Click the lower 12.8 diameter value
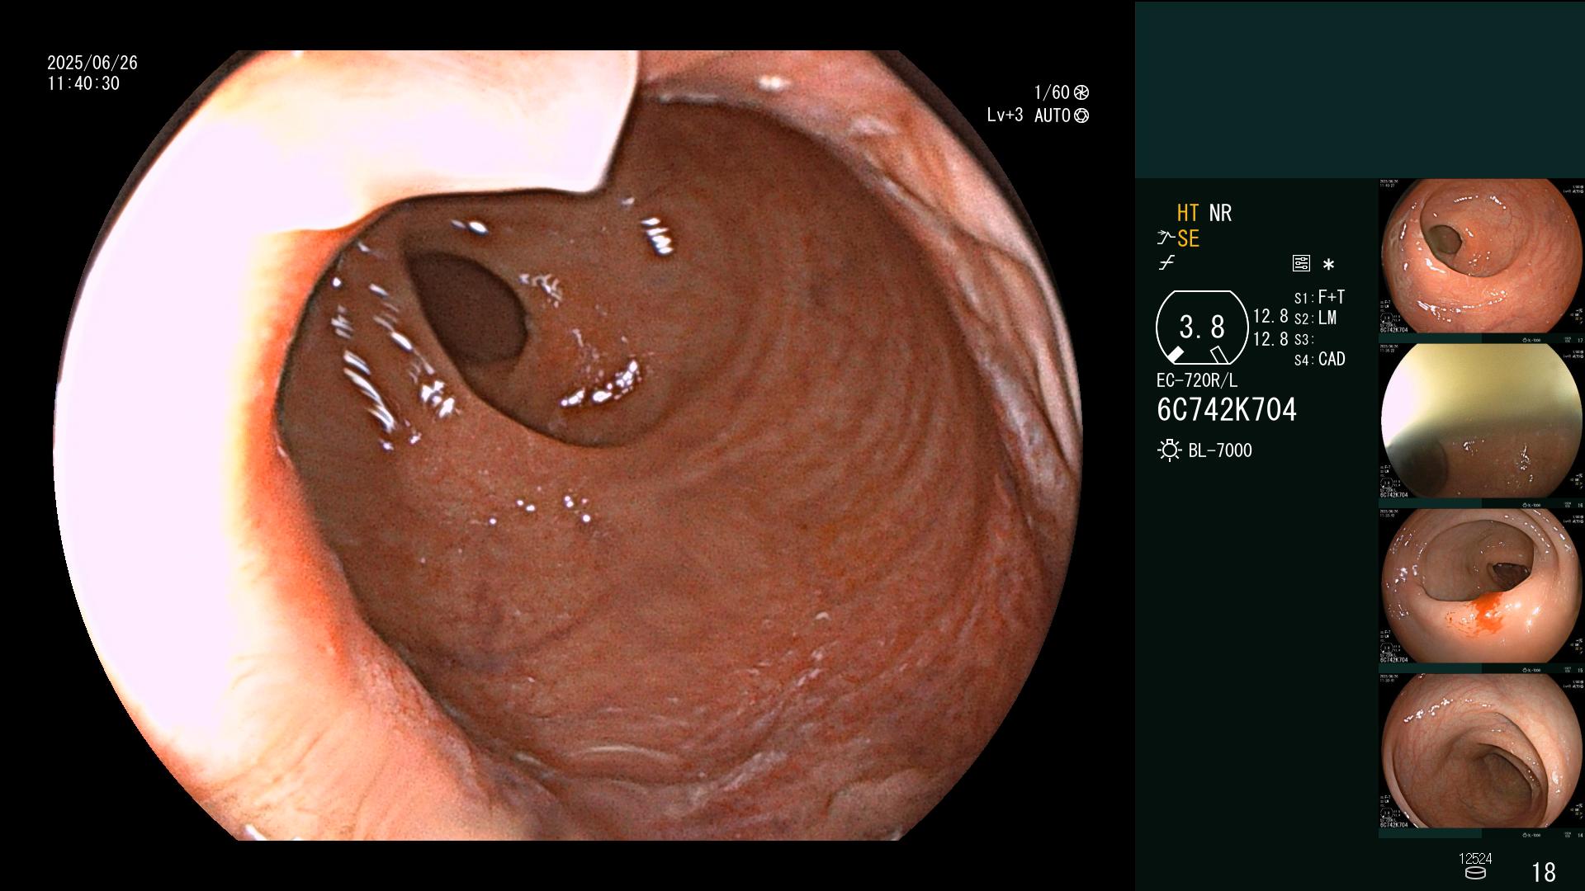This screenshot has width=1585, height=891. click(x=1270, y=339)
